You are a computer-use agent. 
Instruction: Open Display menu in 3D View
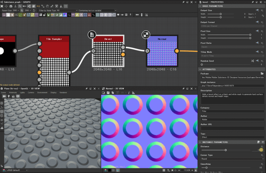(54, 93)
